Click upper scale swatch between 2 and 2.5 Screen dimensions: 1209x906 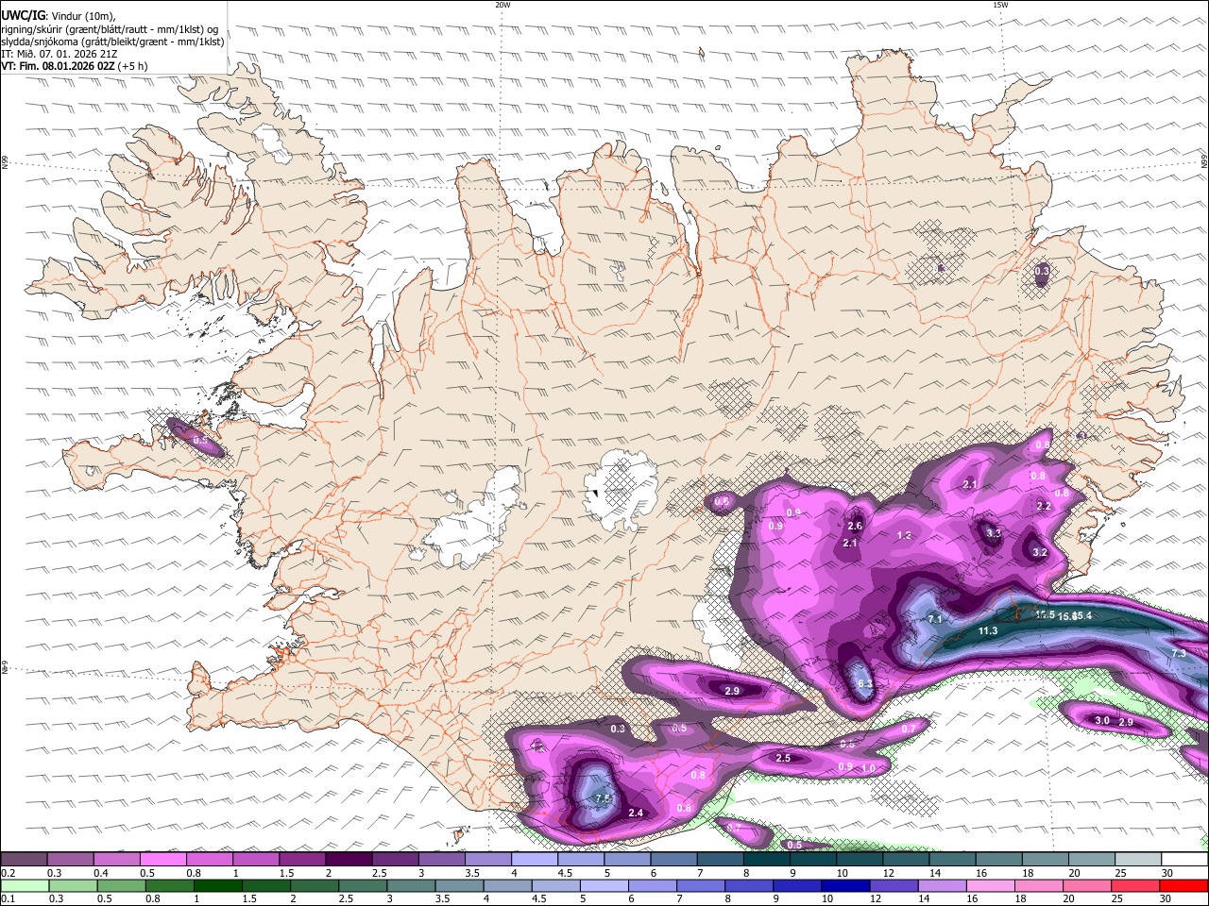[x=348, y=859]
